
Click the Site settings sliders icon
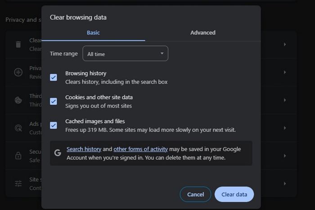[x=18, y=183]
